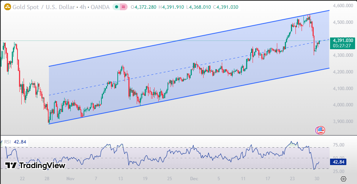
Task: Click the Nov label on time axis
Action: coord(70,179)
